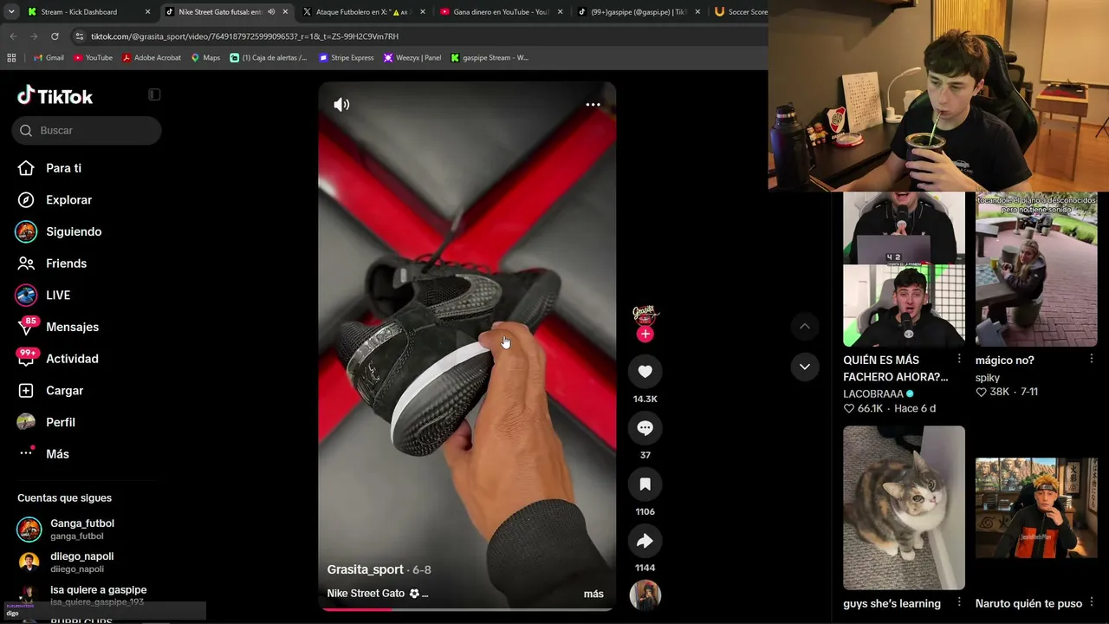Open the cat video thumbnail
Screen dimensions: 1109x624
(x=904, y=508)
